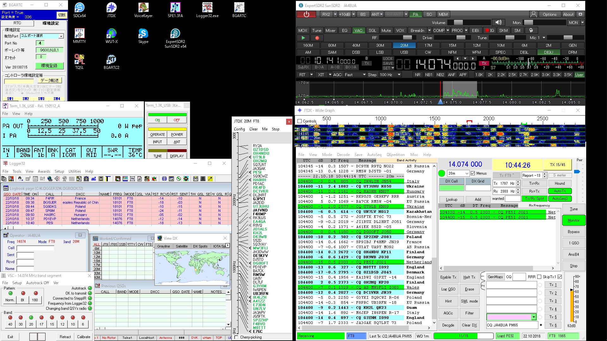
Task: Open the VoiceKeyer desktop icon
Action: click(143, 10)
